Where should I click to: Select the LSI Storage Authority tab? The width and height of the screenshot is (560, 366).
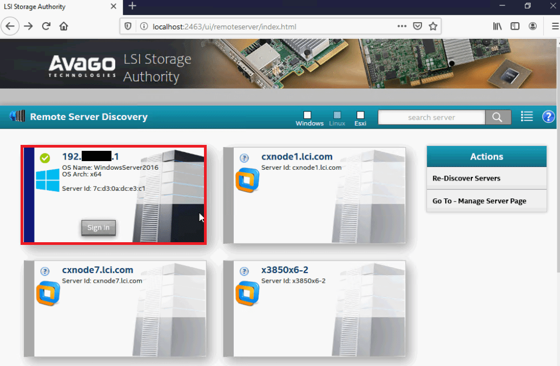coord(61,7)
